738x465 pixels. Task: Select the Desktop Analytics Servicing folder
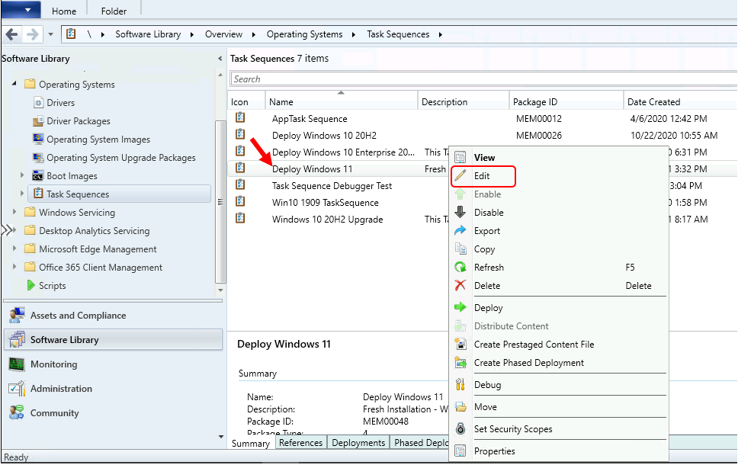pyautogui.click(x=94, y=231)
